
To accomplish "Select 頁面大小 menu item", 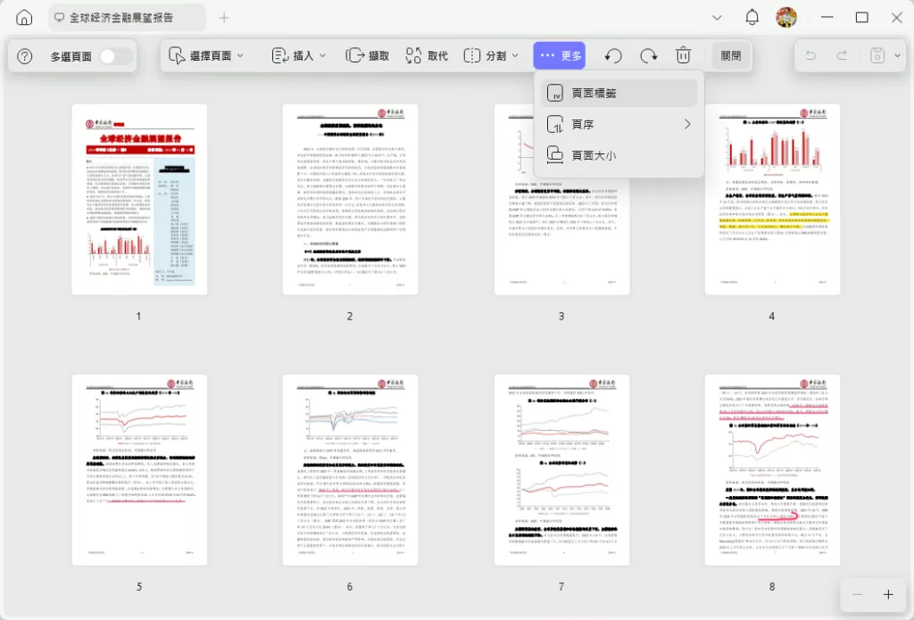I will 619,155.
